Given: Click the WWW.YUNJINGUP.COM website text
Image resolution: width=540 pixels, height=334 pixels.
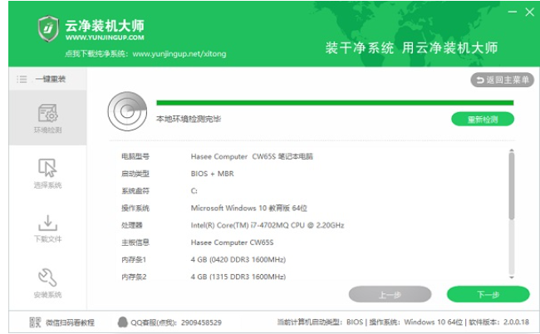Looking at the screenshot, I should [105, 37].
